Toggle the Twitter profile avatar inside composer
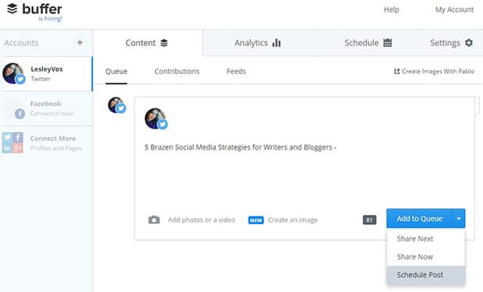The width and height of the screenshot is (483, 292). click(156, 118)
